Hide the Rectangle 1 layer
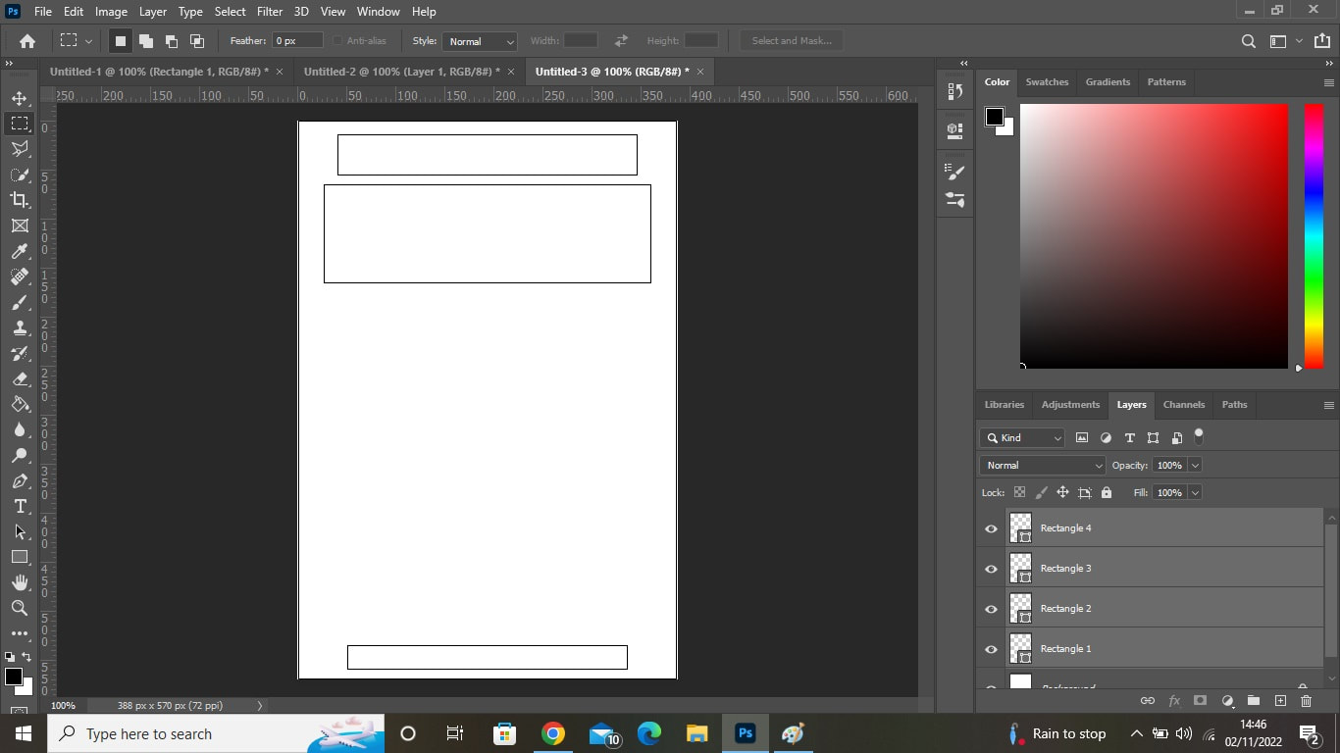1340x753 pixels. click(x=991, y=649)
